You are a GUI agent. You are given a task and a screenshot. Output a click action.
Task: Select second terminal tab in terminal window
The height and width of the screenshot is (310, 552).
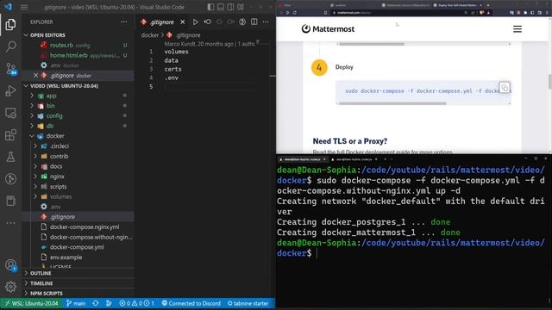[354, 159]
